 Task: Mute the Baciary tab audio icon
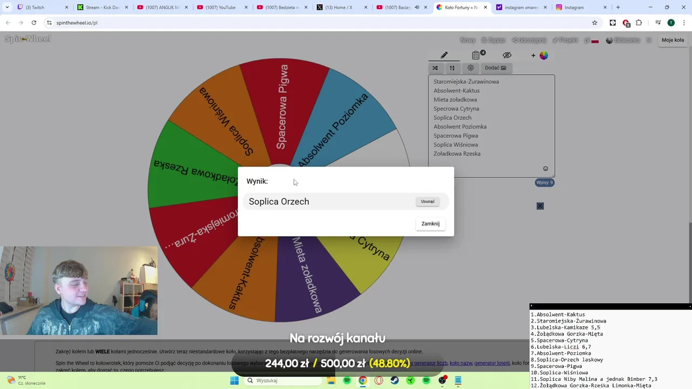point(417,8)
